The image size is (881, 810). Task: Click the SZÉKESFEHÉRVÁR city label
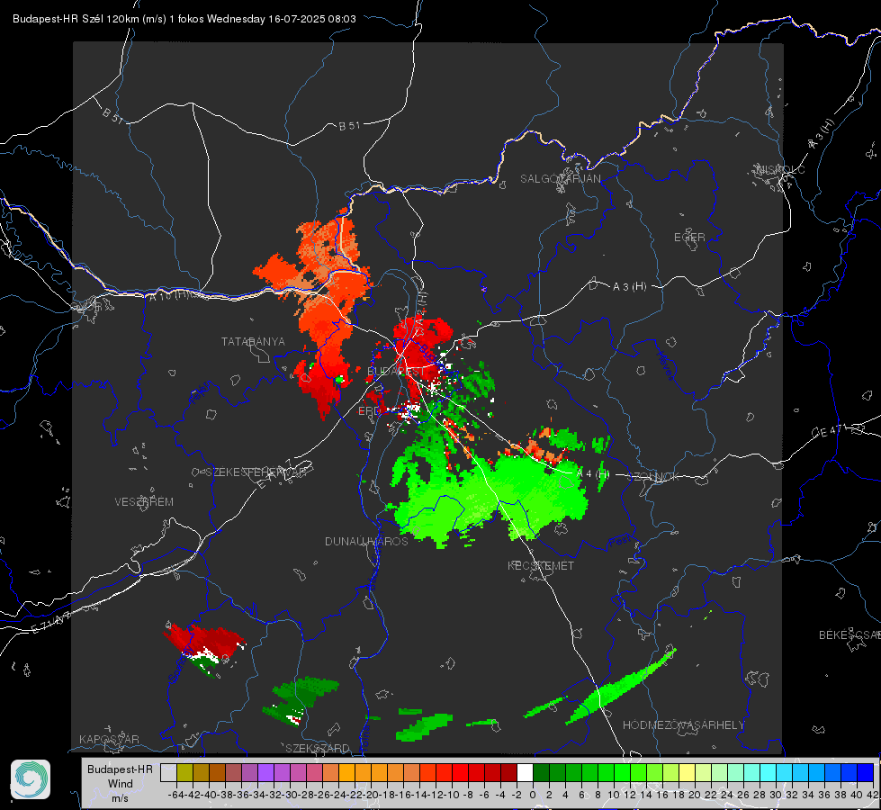click(x=256, y=472)
